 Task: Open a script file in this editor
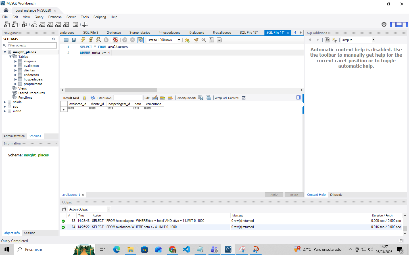[66, 40]
